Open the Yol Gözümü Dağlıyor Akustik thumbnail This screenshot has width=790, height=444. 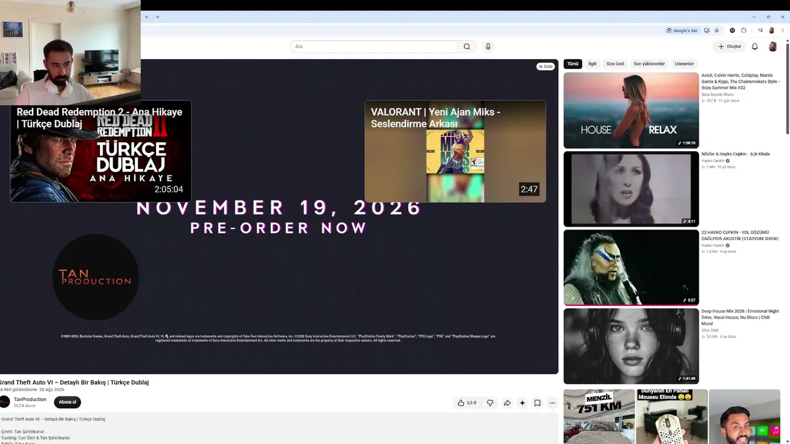(x=631, y=268)
